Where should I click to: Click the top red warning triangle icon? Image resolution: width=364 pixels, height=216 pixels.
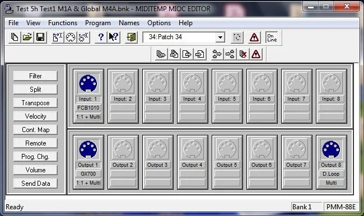pos(254,37)
